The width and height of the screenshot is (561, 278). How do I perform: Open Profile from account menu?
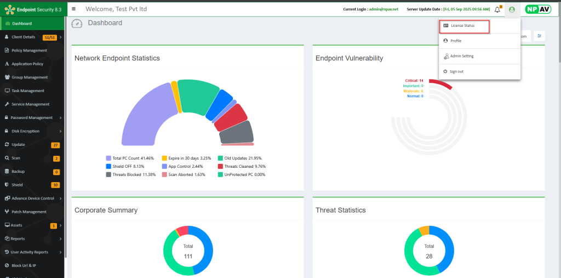click(455, 41)
